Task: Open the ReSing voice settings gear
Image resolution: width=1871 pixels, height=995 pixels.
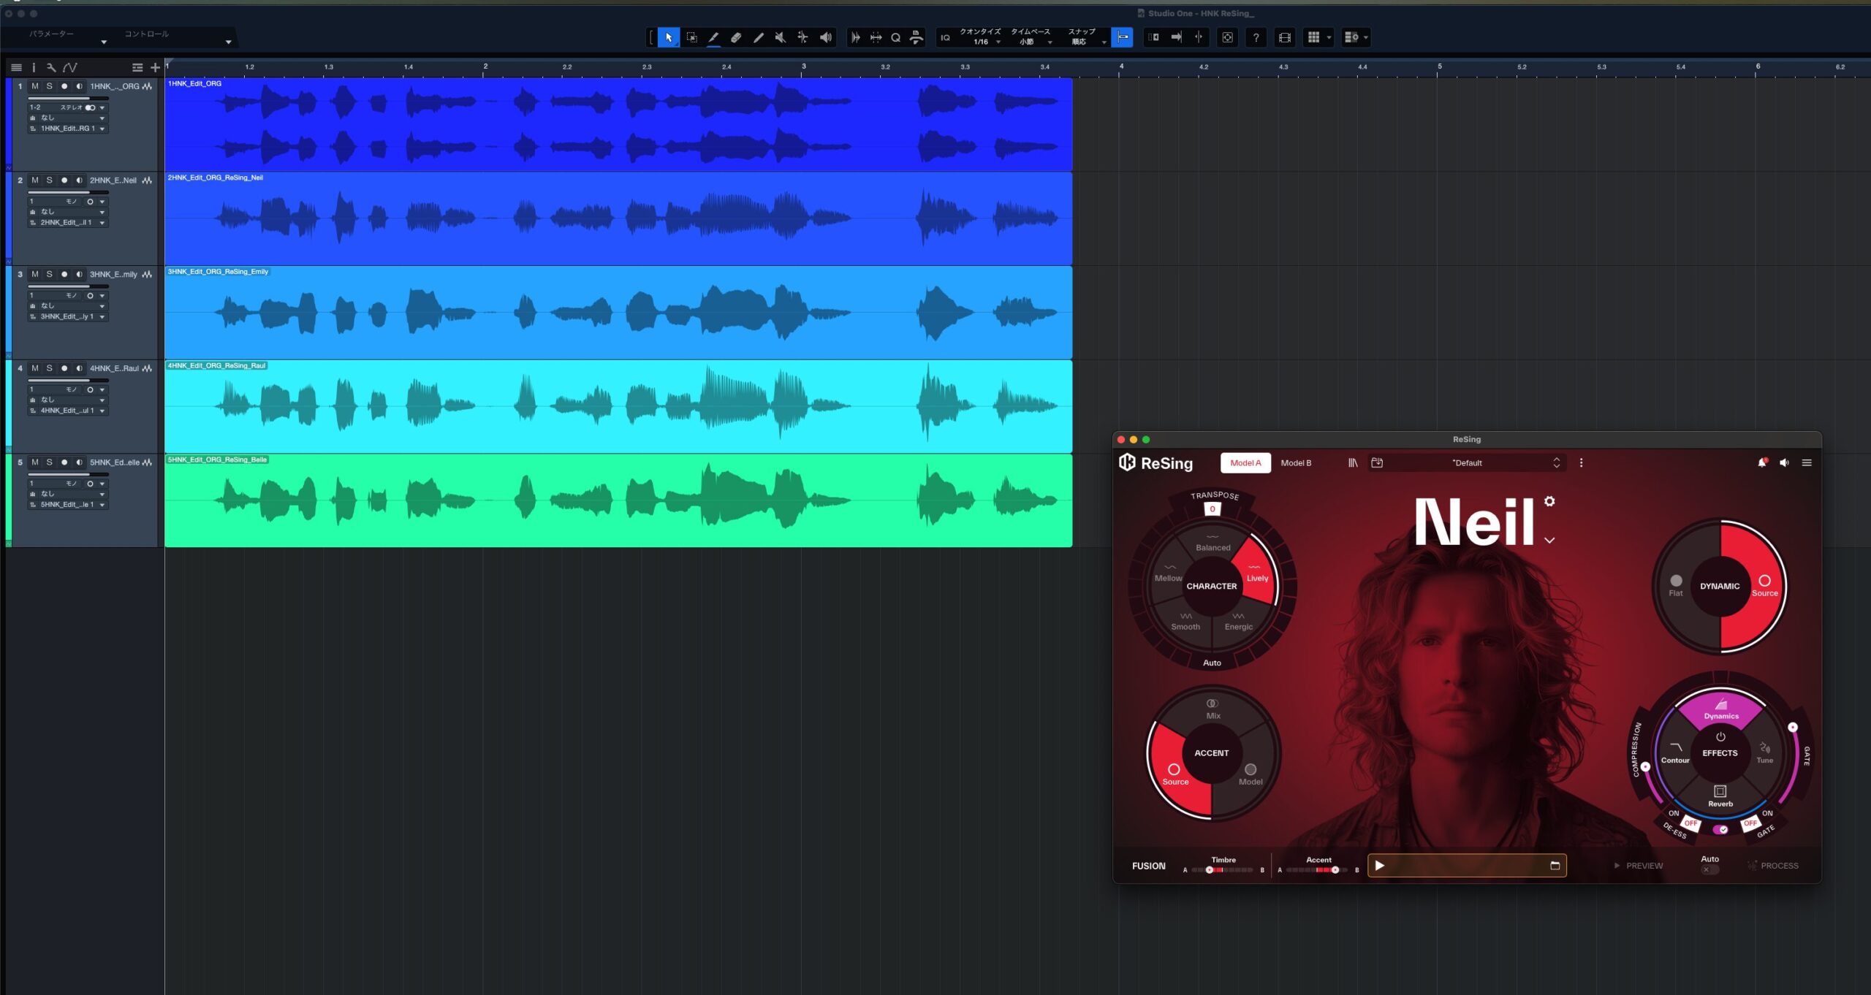Action: [x=1549, y=501]
